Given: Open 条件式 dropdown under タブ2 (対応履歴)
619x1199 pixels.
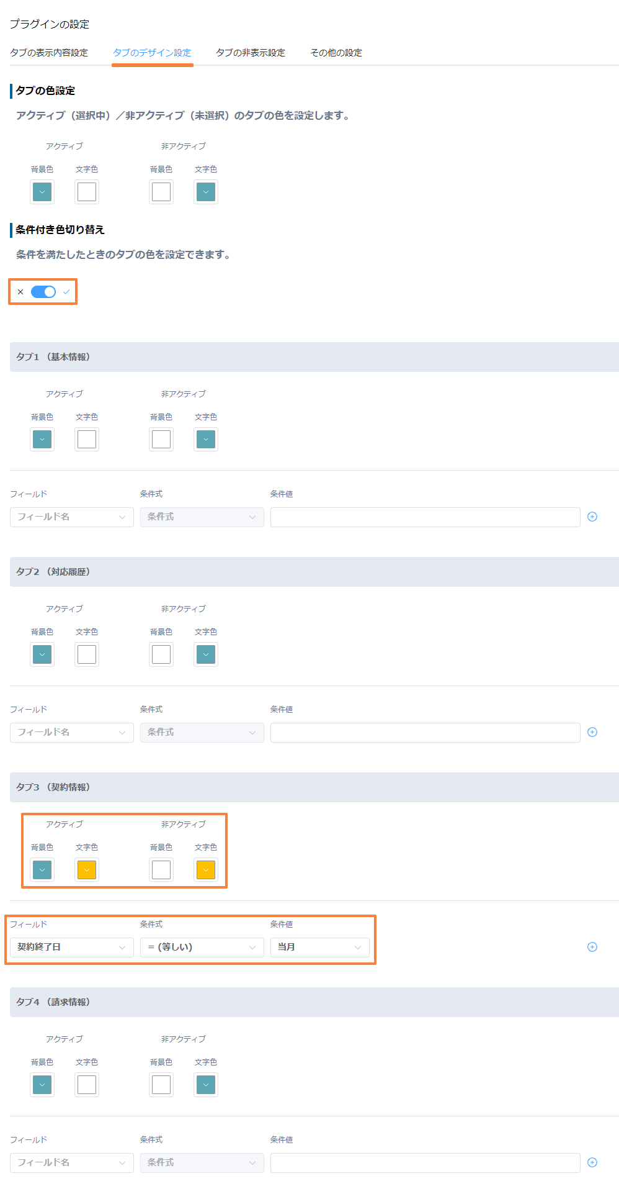Looking at the screenshot, I should click(202, 733).
